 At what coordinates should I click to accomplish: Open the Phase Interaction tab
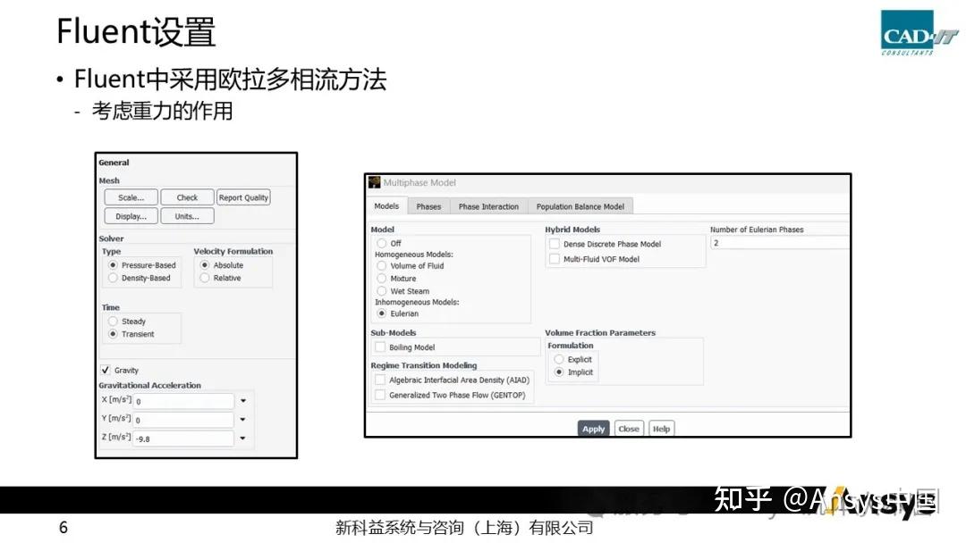(488, 206)
